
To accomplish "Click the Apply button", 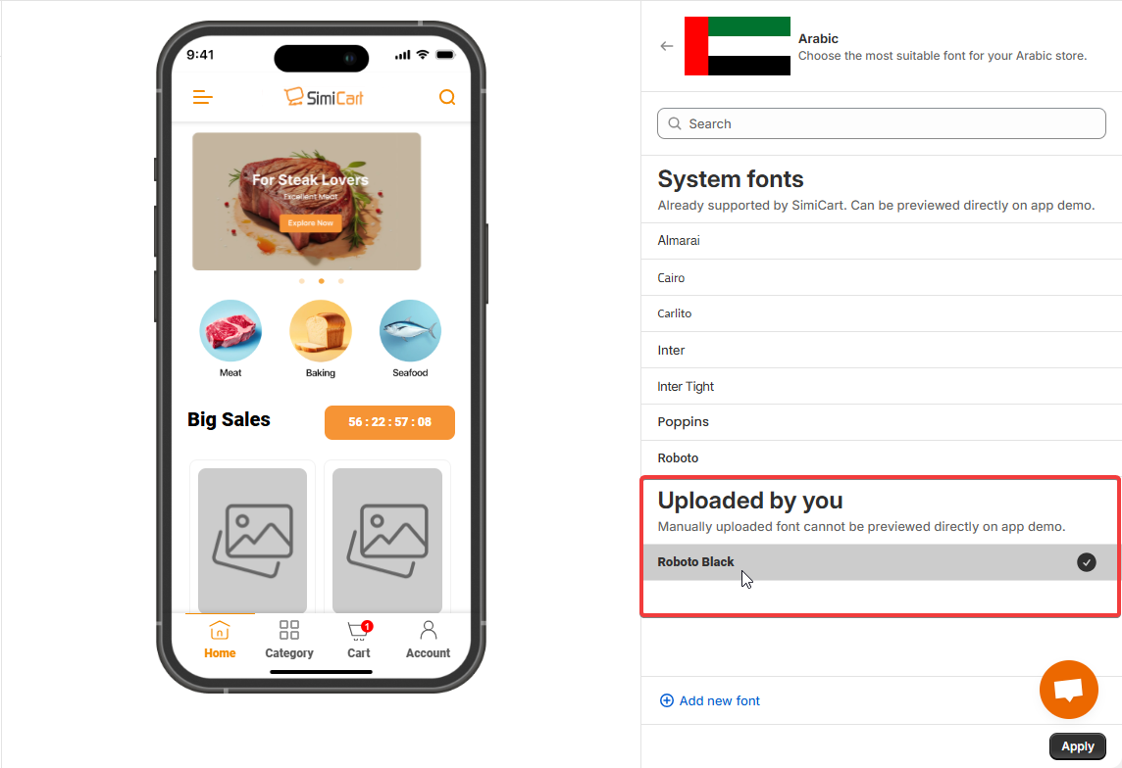I will click(x=1077, y=746).
